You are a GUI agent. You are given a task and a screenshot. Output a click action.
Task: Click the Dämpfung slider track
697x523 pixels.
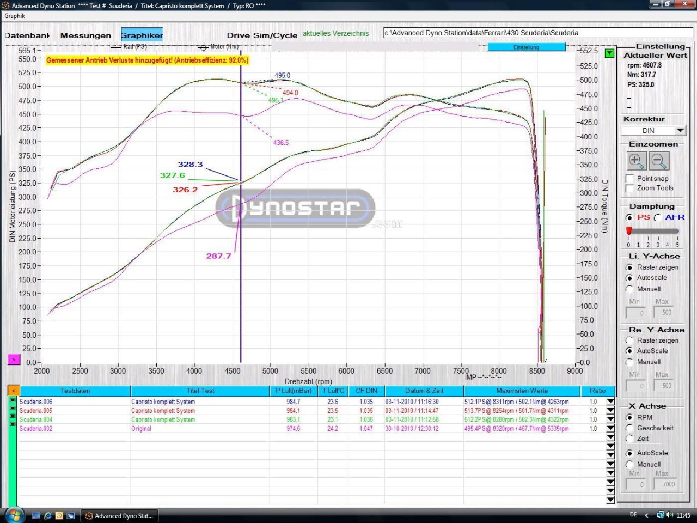coord(653,231)
